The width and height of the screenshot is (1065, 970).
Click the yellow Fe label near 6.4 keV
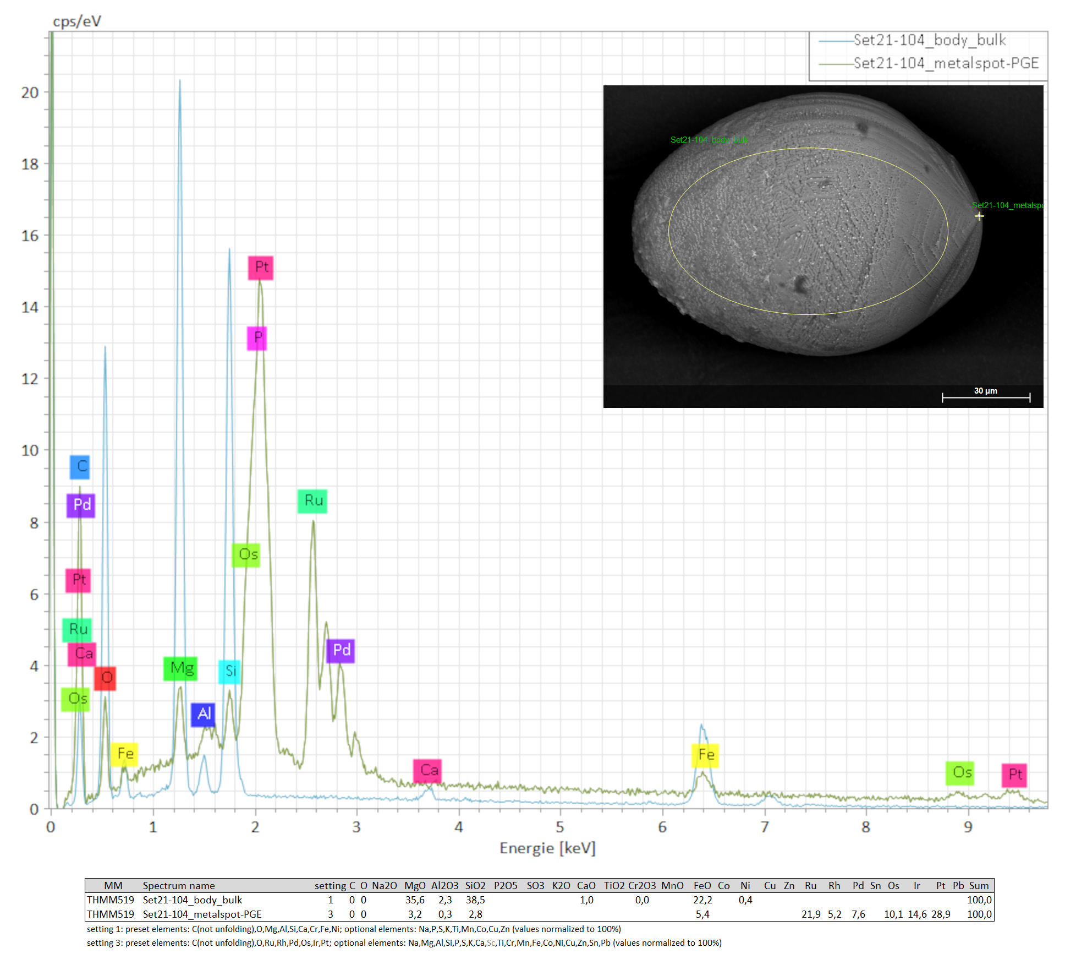click(705, 755)
